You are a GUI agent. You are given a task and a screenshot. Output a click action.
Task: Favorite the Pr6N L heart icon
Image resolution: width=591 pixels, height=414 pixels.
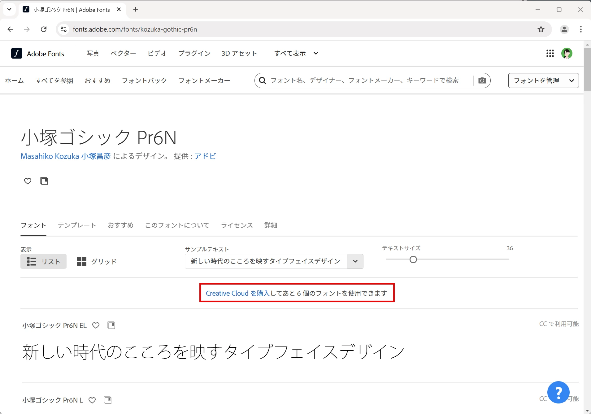[x=92, y=400]
